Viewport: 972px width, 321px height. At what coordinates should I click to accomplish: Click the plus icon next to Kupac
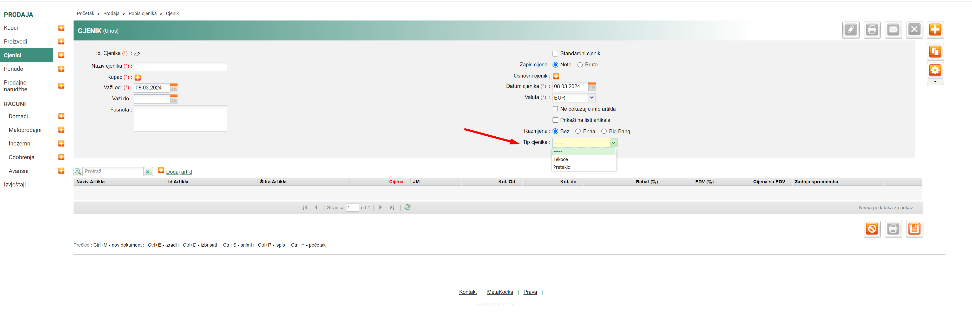[x=138, y=78]
